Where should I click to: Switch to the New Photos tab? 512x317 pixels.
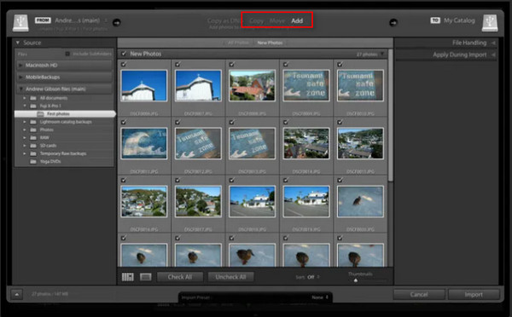(270, 43)
